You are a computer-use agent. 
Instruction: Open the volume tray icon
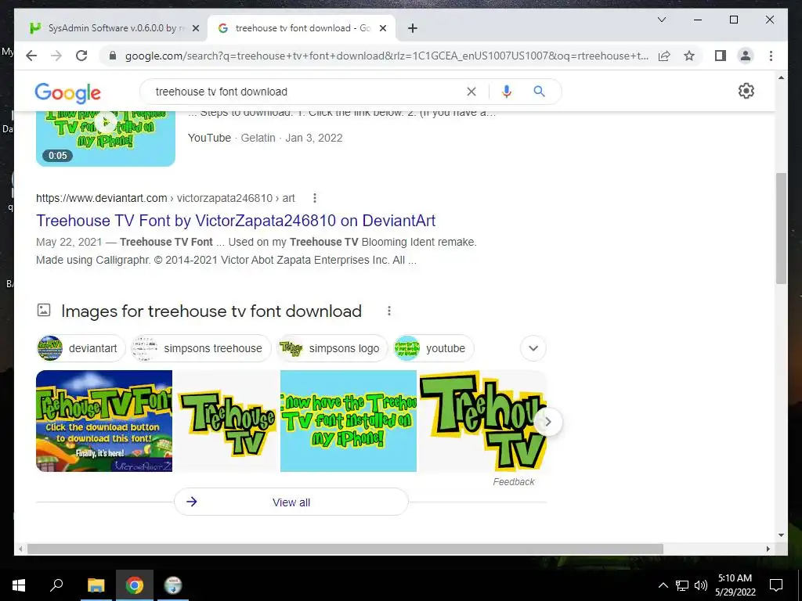(701, 585)
